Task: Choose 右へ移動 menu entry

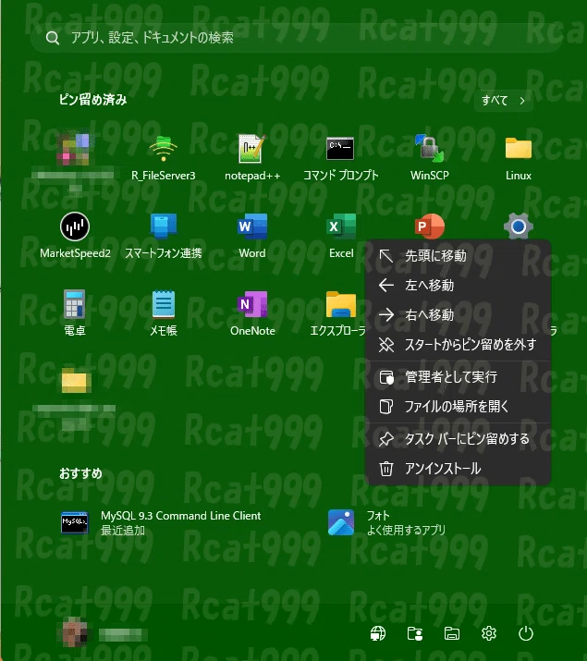Action: tap(459, 315)
